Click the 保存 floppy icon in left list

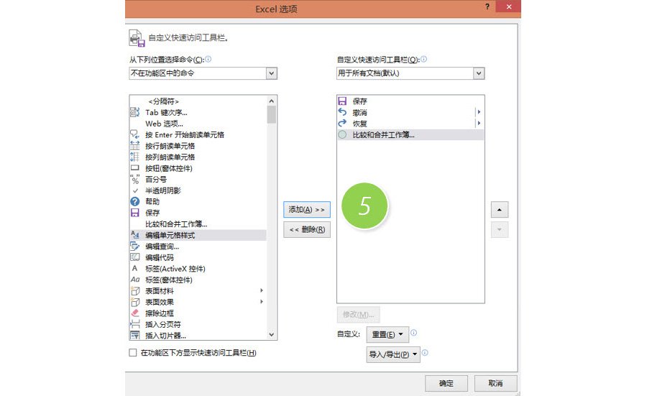pyautogui.click(x=135, y=213)
